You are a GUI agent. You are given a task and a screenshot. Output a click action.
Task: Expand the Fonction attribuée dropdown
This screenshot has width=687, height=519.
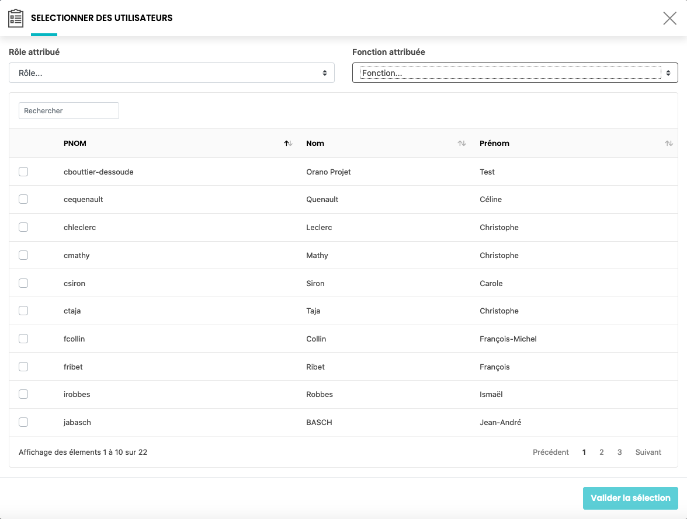click(515, 73)
